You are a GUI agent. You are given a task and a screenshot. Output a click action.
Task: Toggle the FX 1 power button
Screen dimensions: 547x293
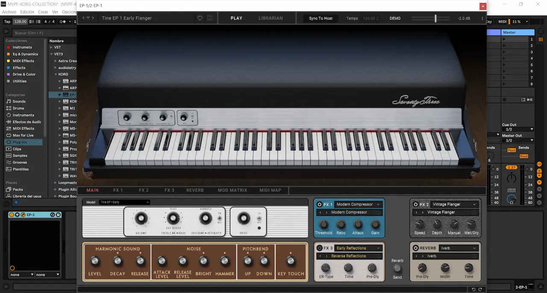(320, 204)
